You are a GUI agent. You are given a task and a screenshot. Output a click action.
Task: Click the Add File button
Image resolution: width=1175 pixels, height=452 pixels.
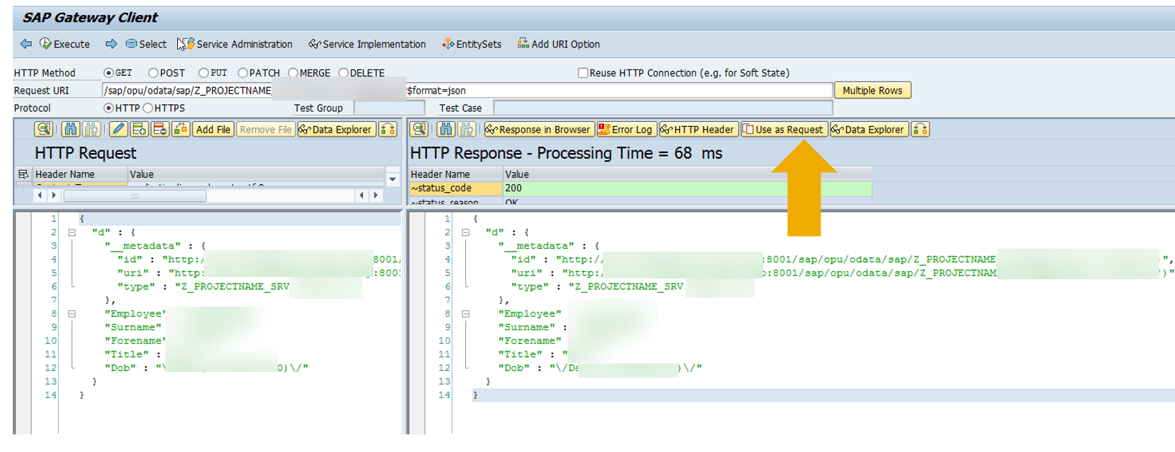(213, 130)
